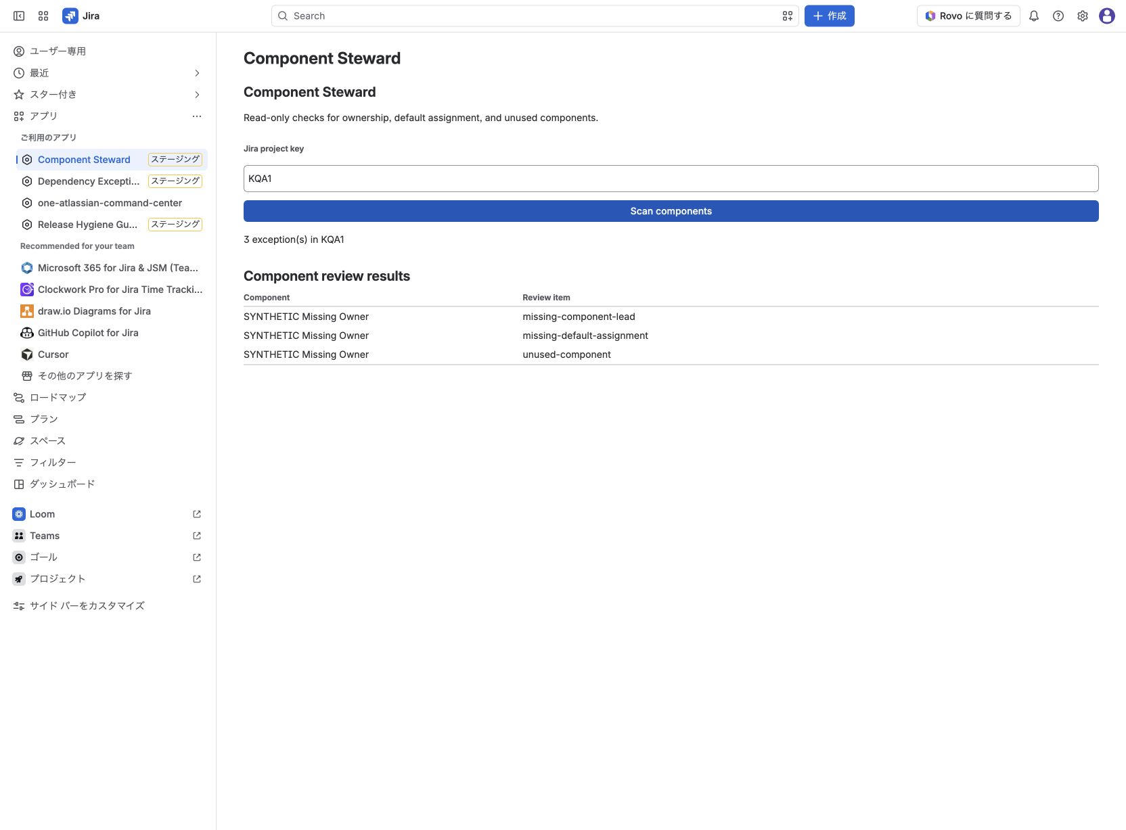
Task: Open notifications bell icon
Action: tap(1034, 16)
